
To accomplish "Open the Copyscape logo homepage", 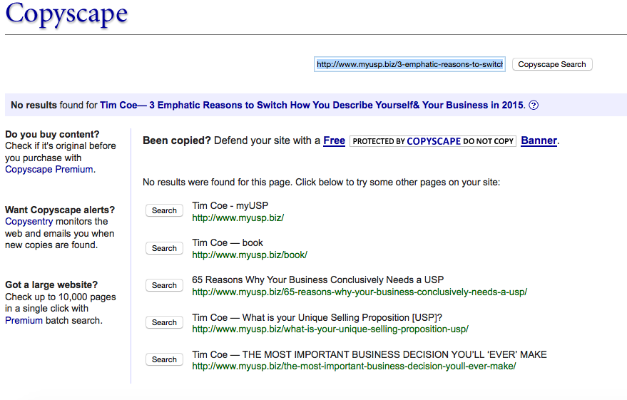I will pyautogui.click(x=66, y=14).
